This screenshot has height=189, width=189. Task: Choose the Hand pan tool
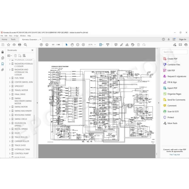pos(72,45)
